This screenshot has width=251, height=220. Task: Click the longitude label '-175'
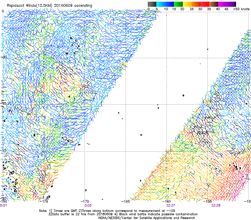pos(44,201)
